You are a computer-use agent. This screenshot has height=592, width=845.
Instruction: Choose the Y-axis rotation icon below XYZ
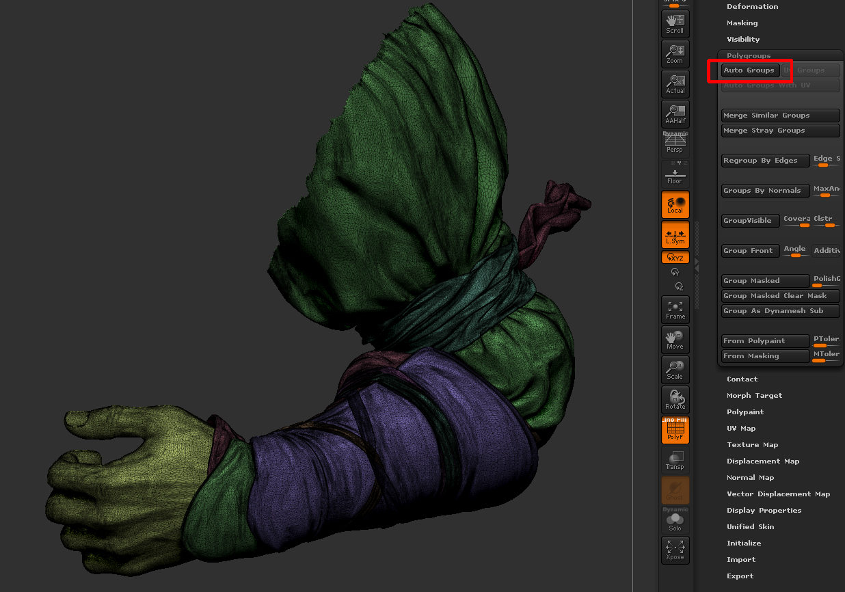point(675,272)
